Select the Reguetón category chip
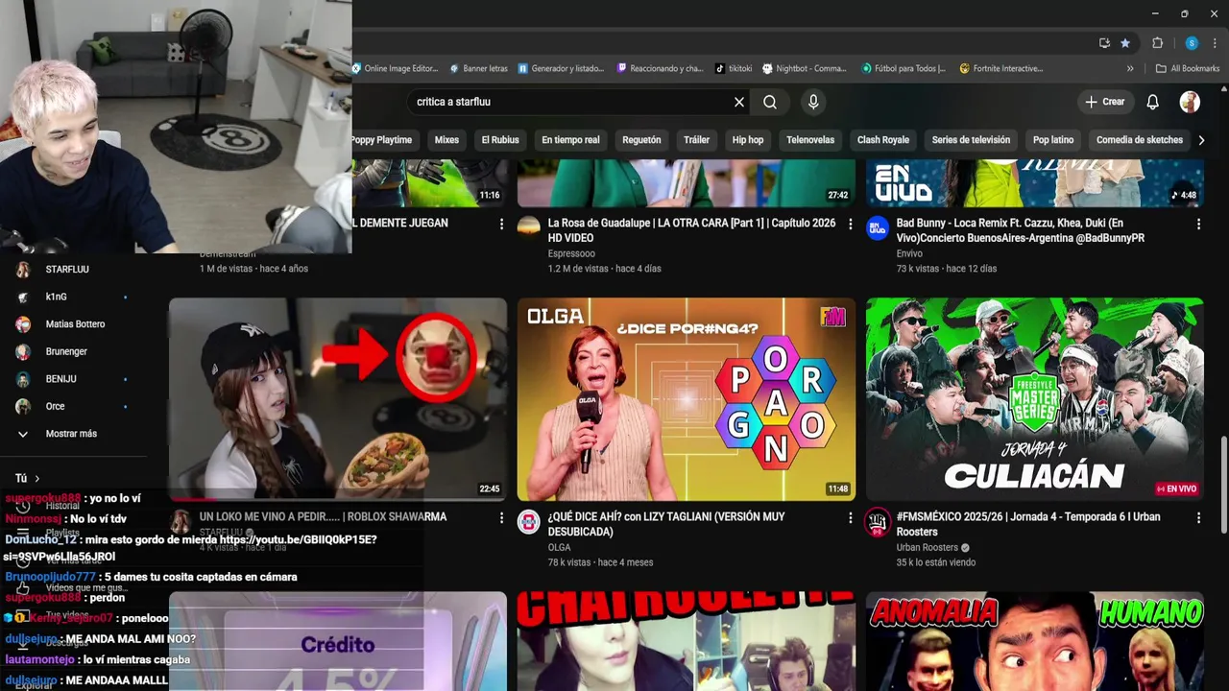This screenshot has height=691, width=1229. 641,140
